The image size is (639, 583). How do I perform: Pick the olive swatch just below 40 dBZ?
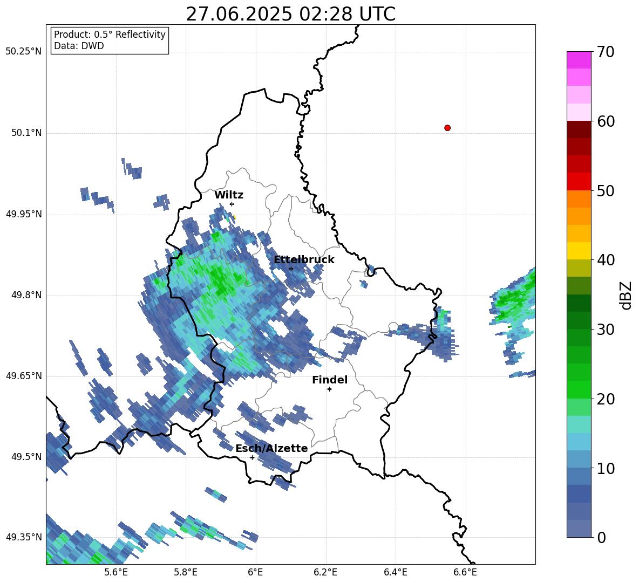tap(579, 268)
